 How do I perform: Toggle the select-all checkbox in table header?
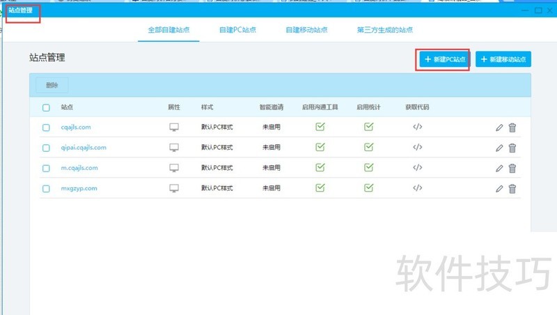click(46, 108)
